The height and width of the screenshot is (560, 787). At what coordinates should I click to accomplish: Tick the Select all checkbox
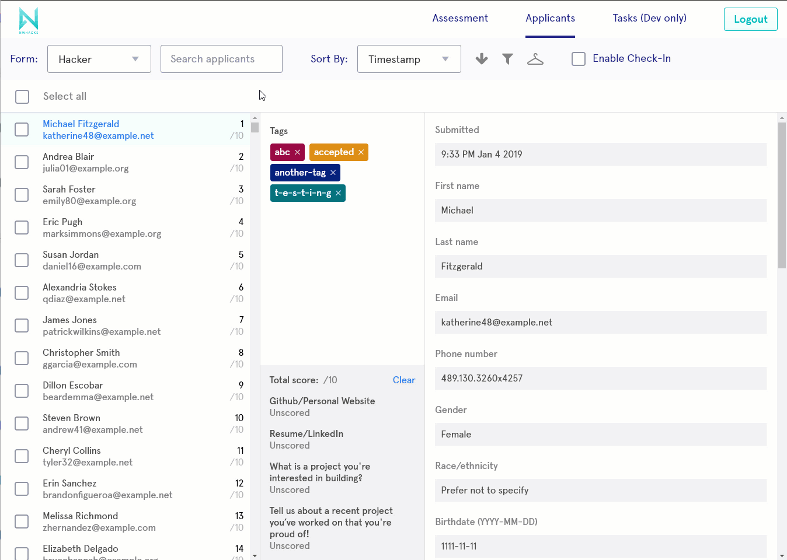tap(22, 97)
